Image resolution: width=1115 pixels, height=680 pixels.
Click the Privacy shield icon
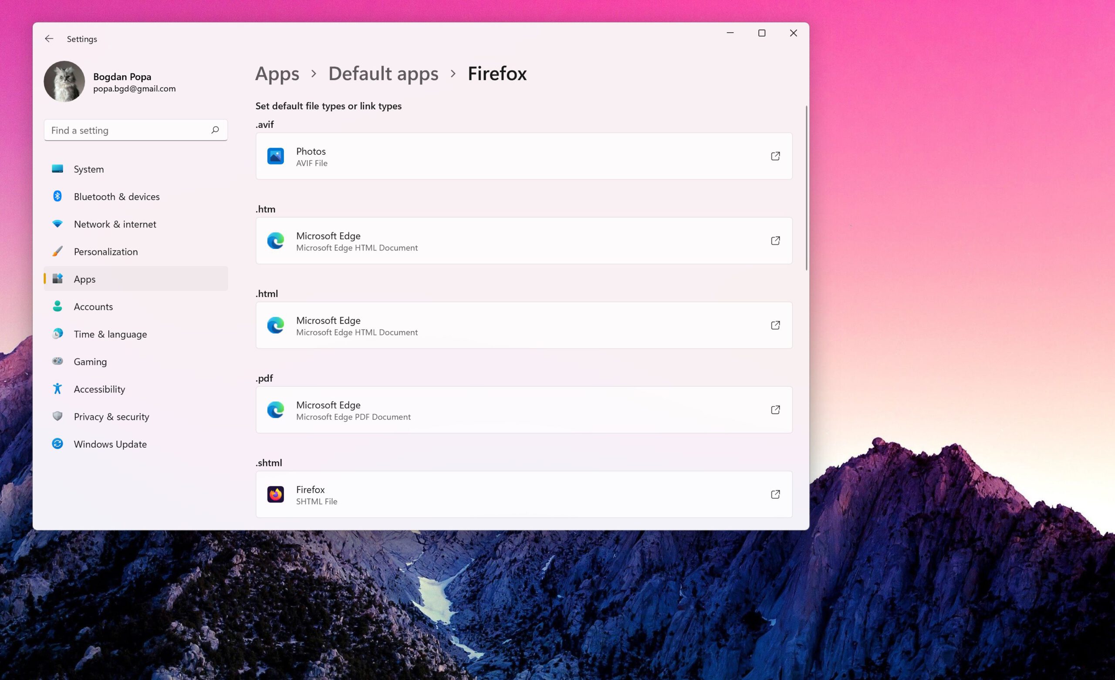pos(57,416)
